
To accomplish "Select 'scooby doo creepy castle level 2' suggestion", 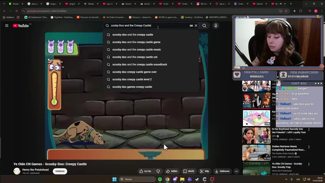I will click(151, 79).
